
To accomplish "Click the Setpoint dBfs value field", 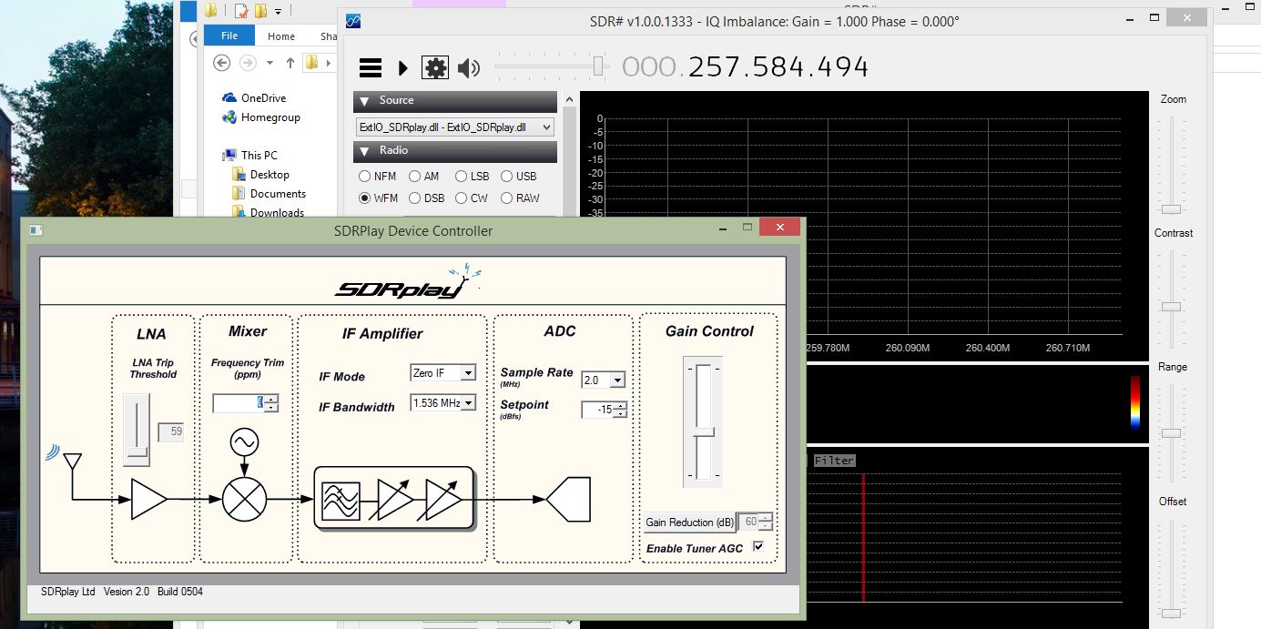I will point(597,410).
